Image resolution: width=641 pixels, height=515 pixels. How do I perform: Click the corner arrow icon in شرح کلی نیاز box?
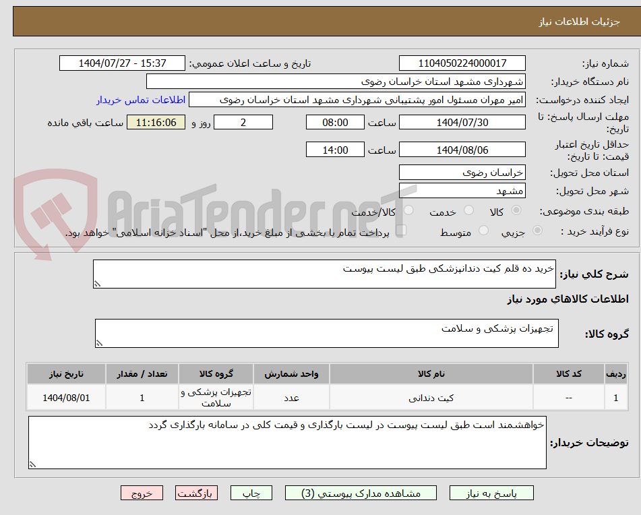[x=98, y=283]
